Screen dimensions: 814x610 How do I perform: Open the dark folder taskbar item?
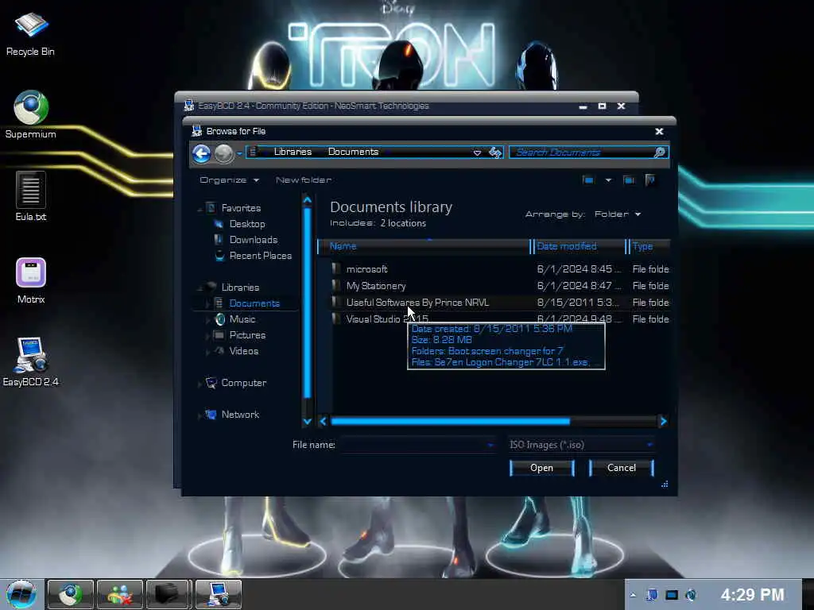tap(168, 594)
